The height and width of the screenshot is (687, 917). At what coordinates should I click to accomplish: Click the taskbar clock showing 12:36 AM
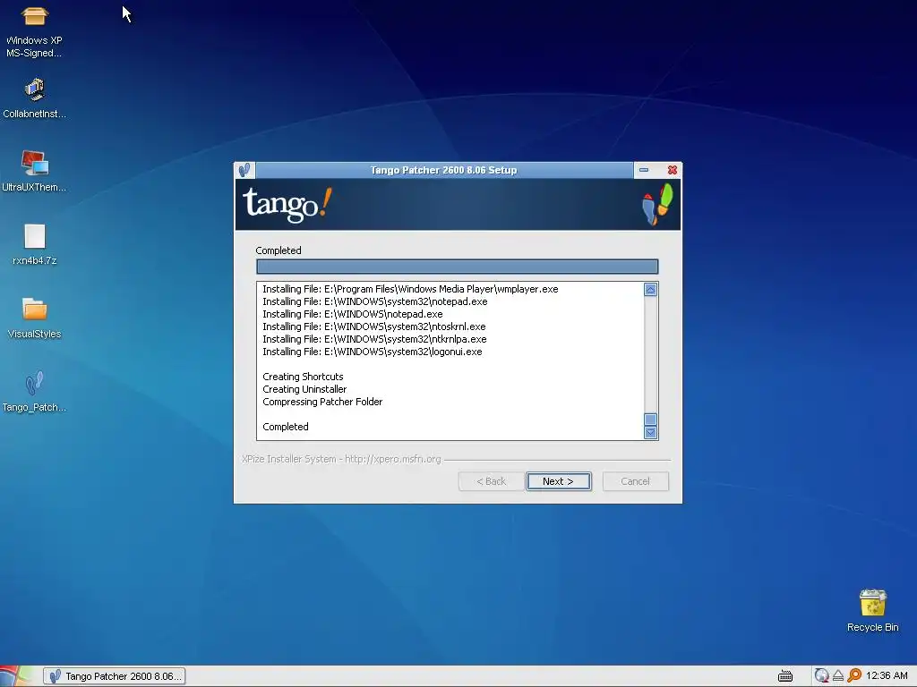coord(887,676)
